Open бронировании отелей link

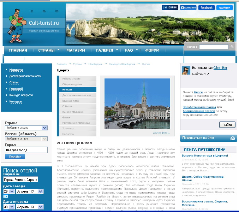point(199,111)
